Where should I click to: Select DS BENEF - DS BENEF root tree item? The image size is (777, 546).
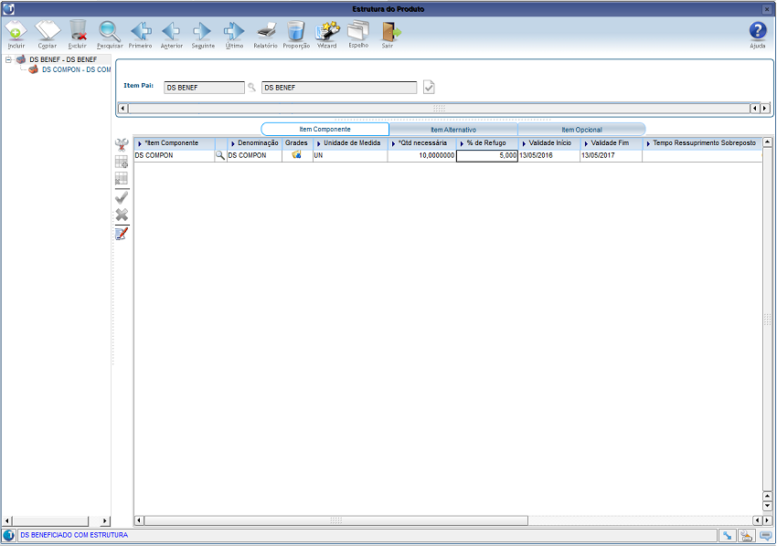click(63, 59)
